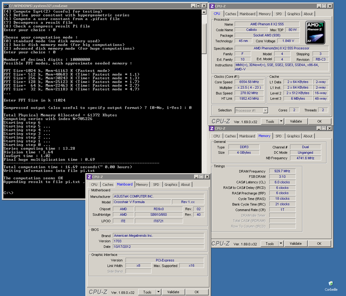Select About tab in Memory window
This screenshot has width=346, height=296.
coord(308,136)
